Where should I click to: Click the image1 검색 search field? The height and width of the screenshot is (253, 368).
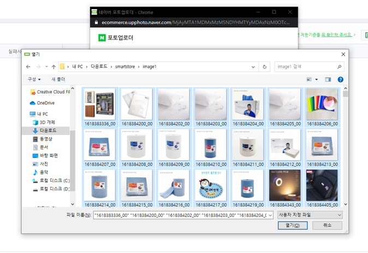point(306,67)
